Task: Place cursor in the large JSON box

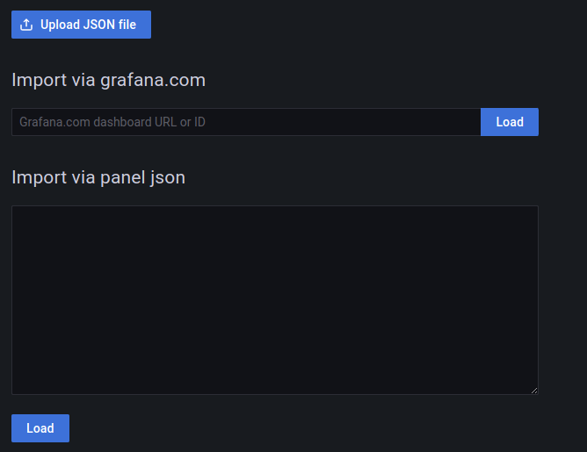Action: (x=274, y=300)
